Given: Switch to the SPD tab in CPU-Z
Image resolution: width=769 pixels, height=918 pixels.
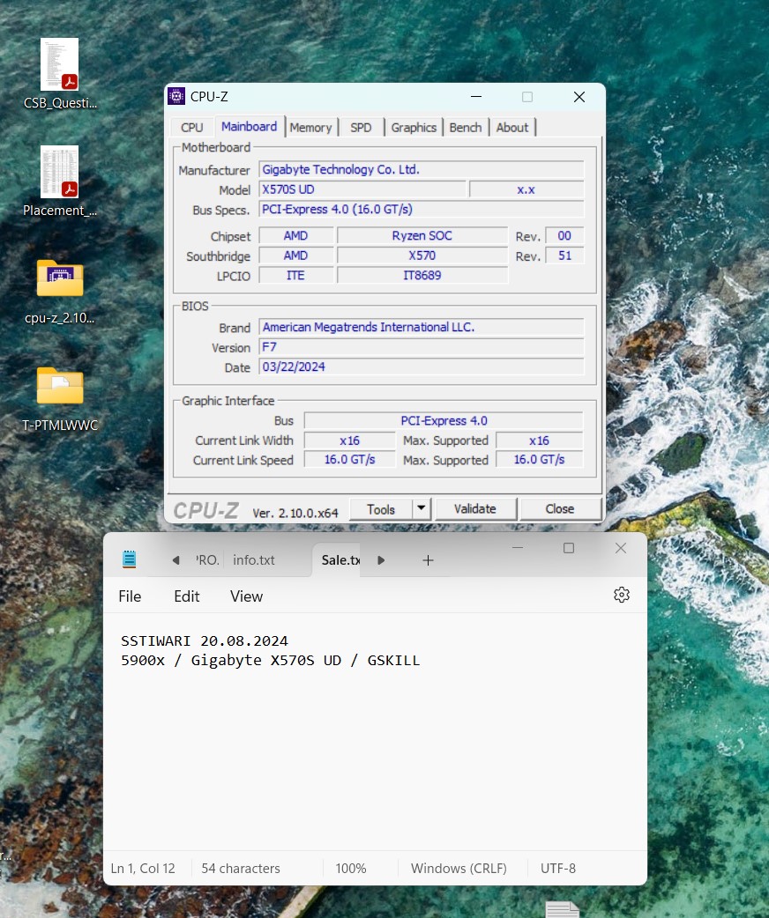Looking at the screenshot, I should coord(361,127).
